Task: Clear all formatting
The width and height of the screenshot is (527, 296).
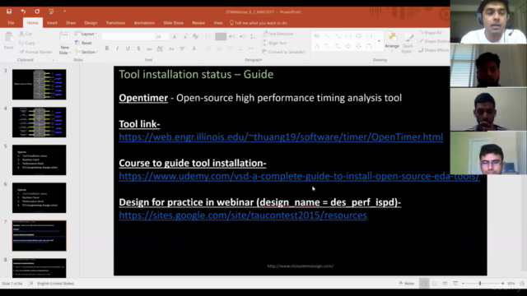Action: [x=196, y=36]
